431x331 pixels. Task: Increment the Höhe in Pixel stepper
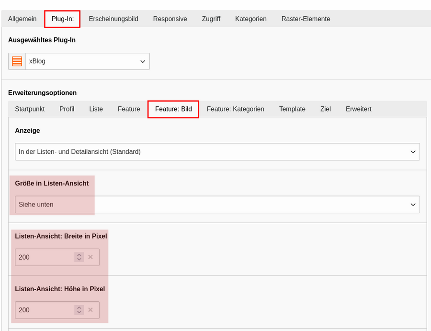pyautogui.click(x=79, y=308)
